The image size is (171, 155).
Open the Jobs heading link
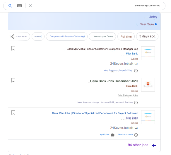pyautogui.click(x=153, y=17)
